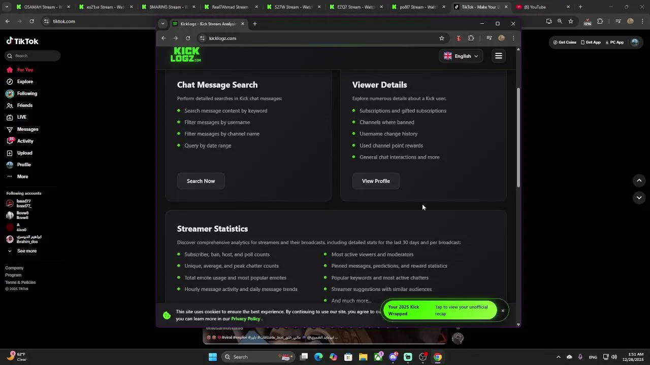
Task: Open the Privacy Policy link
Action: coord(245,319)
